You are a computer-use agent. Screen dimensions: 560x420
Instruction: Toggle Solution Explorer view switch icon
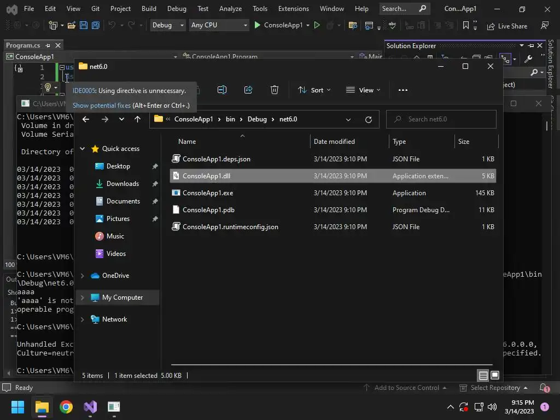point(505,59)
